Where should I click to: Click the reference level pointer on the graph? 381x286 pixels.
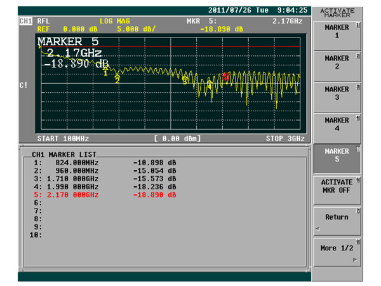click(39, 46)
